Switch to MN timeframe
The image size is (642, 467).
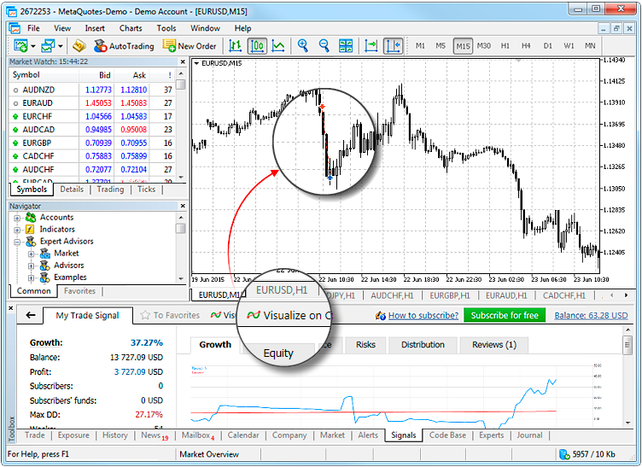click(x=590, y=46)
